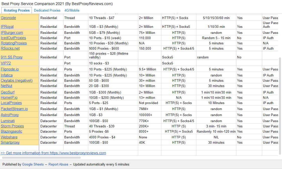The height and width of the screenshot is (169, 282).
Task: Open the 4G/Mobile tab
Action: pos(72,11)
